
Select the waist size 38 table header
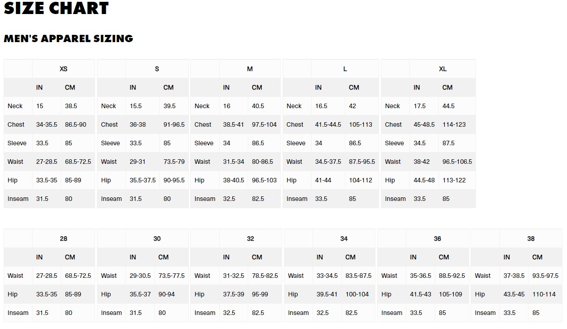pyautogui.click(x=531, y=238)
